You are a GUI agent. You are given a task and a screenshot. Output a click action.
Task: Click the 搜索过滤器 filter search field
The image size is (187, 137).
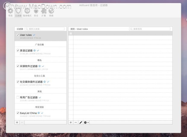(44, 29)
